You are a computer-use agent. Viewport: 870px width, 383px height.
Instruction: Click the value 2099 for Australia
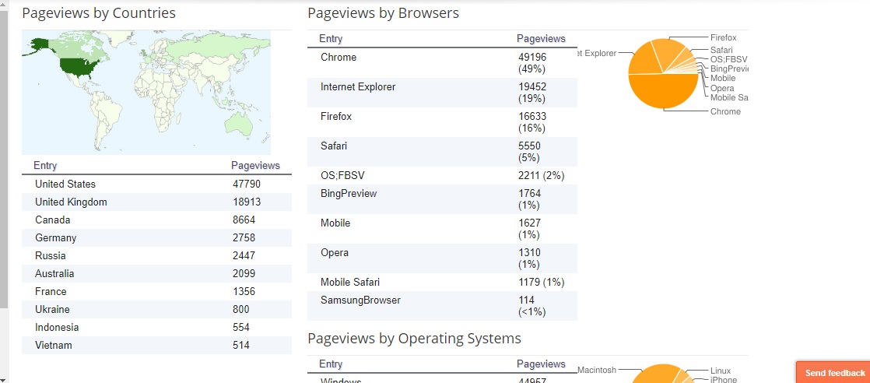point(244,274)
